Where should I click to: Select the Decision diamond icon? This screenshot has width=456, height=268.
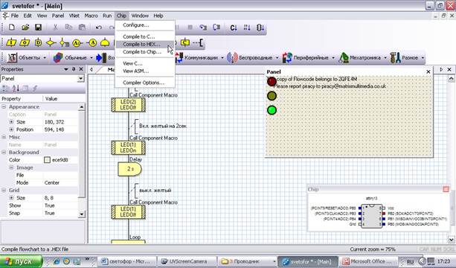coord(51,42)
